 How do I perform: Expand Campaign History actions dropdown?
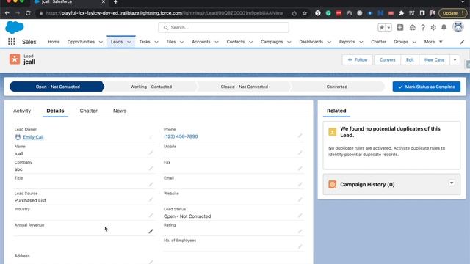(x=452, y=183)
